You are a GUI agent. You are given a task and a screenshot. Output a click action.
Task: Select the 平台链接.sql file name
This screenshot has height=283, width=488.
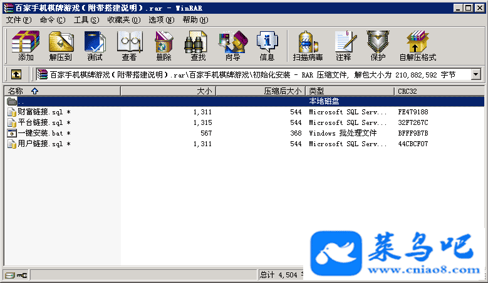click(44, 122)
